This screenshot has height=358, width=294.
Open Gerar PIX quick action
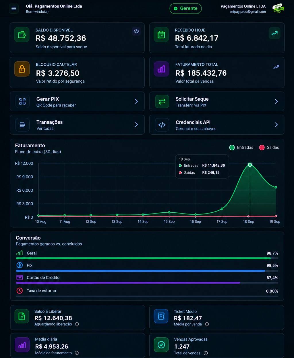(x=77, y=101)
